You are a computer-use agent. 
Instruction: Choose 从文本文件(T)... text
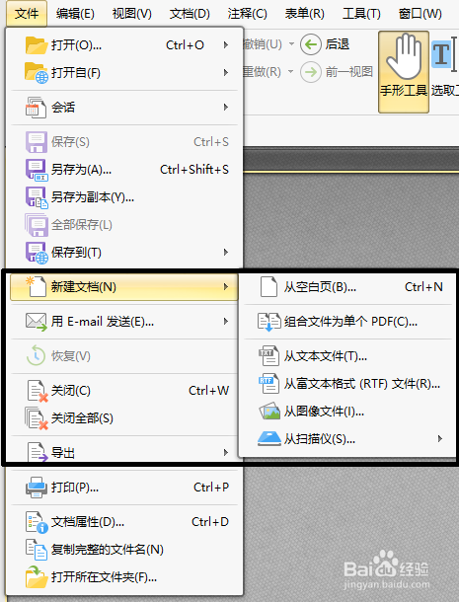pos(326,356)
